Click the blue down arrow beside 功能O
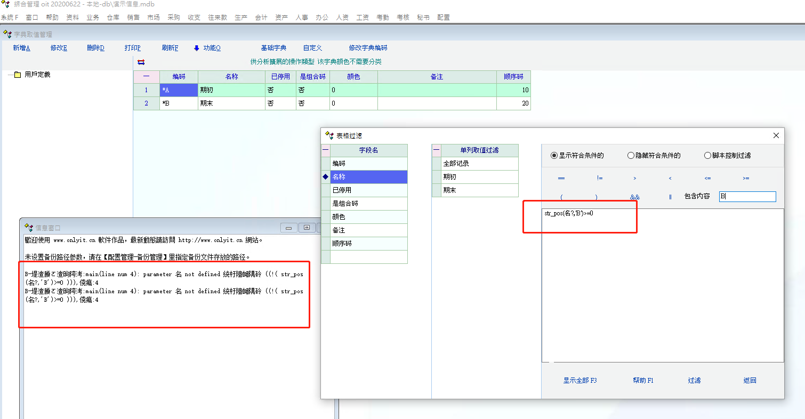This screenshot has height=419, width=805. pos(196,48)
